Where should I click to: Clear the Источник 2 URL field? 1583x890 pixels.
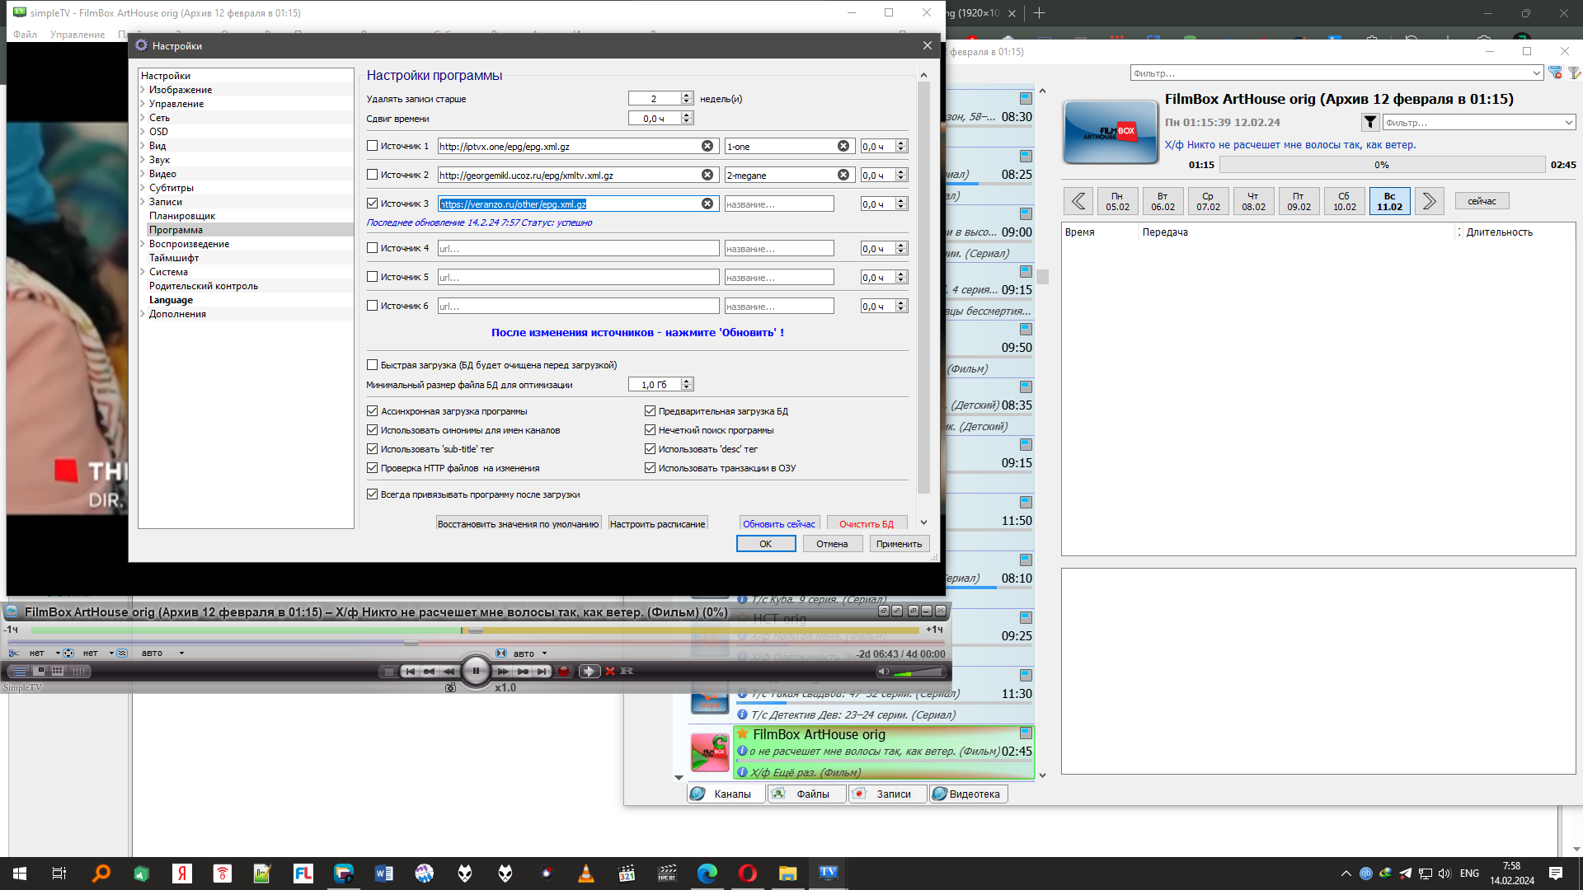pos(707,175)
